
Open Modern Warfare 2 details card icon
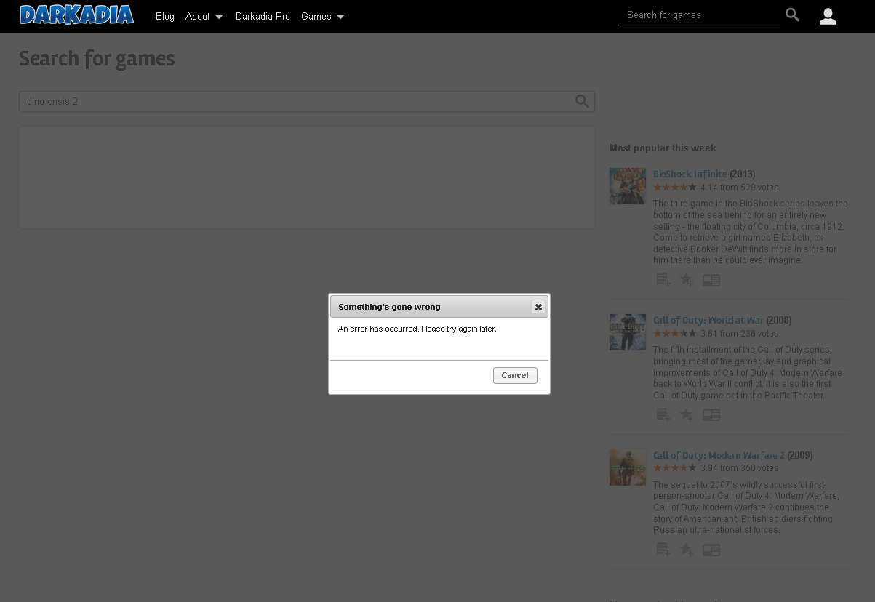click(711, 550)
